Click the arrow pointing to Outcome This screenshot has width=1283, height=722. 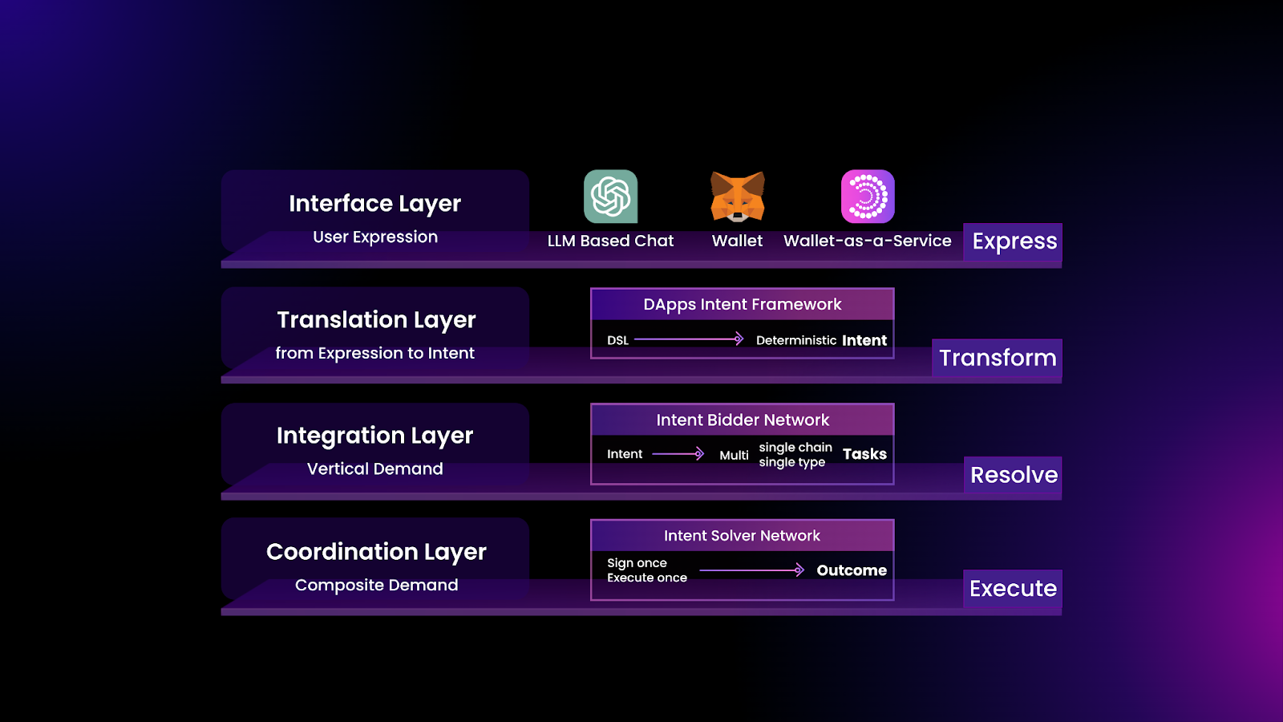[x=752, y=570]
